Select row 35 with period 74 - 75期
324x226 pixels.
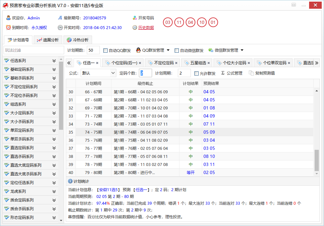[190, 132]
